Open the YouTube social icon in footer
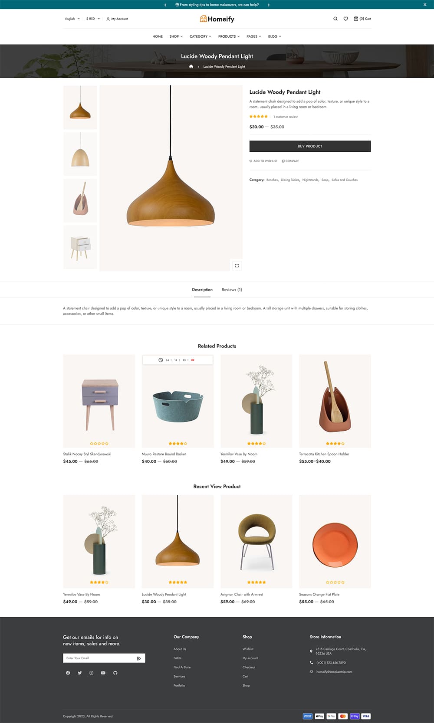Viewport: 434px width, 723px height. 103,673
